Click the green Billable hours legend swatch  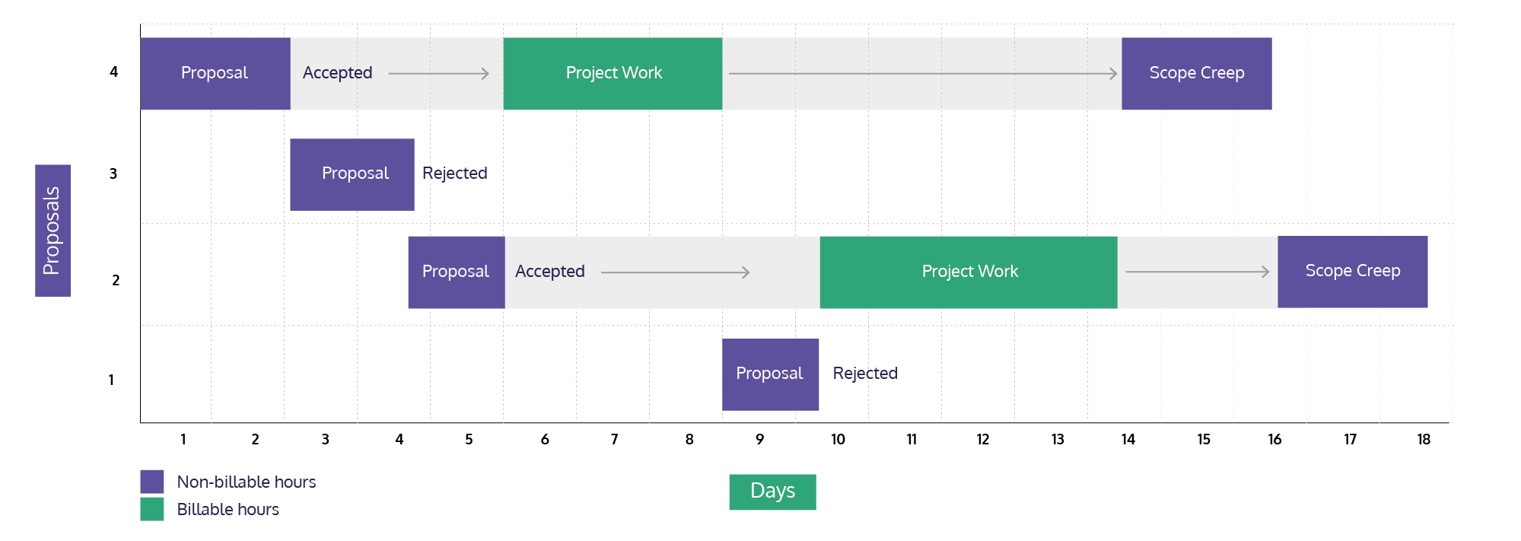click(152, 509)
